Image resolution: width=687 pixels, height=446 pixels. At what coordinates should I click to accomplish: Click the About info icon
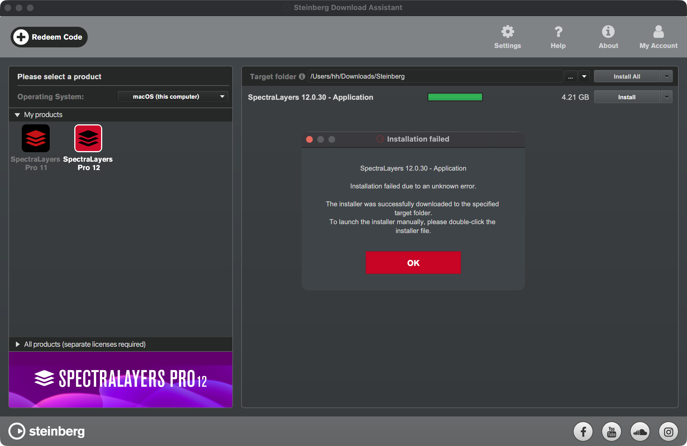coord(608,32)
